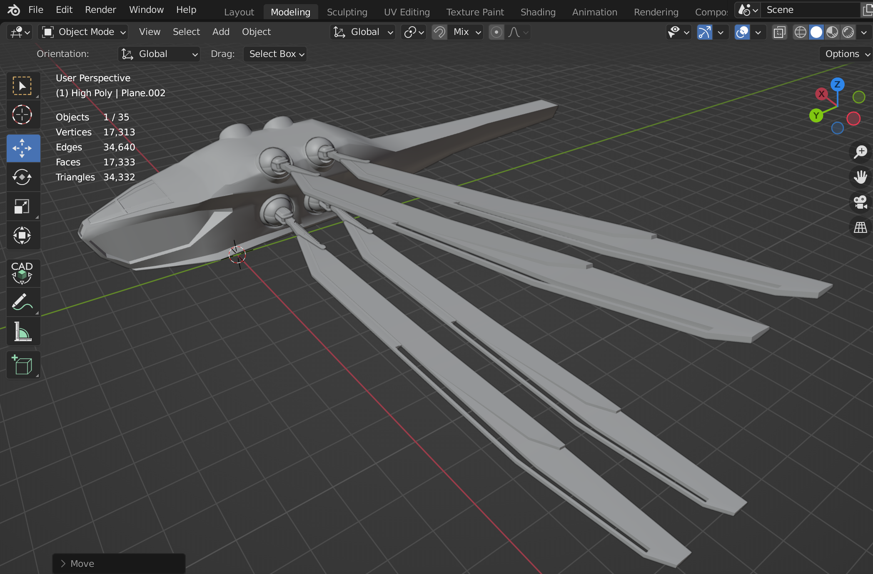Pick the Measure tool

point(22,332)
